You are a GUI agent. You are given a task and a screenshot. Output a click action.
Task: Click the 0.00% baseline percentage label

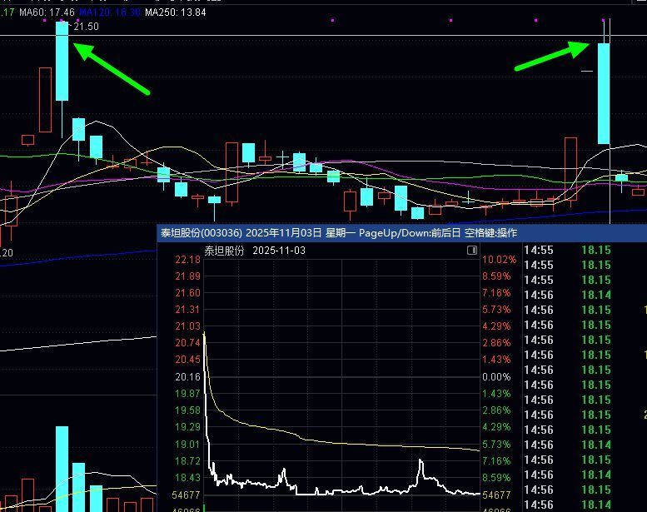(x=497, y=377)
